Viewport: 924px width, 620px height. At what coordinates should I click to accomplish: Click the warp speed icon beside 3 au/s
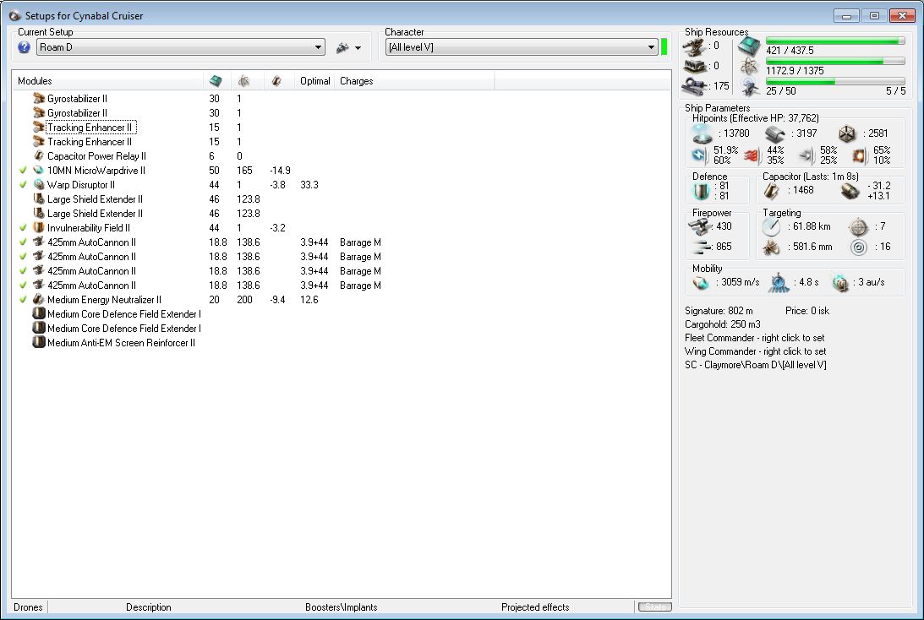(x=839, y=283)
